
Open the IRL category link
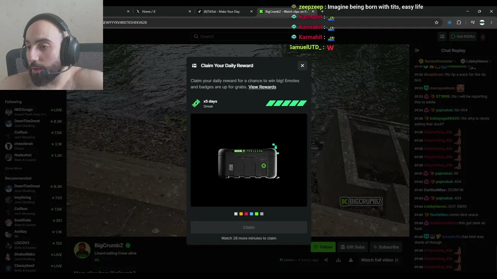point(97,260)
